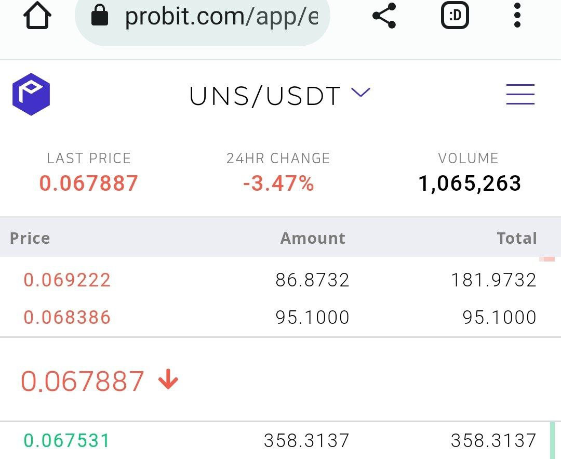Viewport: 561px width, 459px height.
Task: Click the ProBit hexagon logo
Action: pos(31,94)
